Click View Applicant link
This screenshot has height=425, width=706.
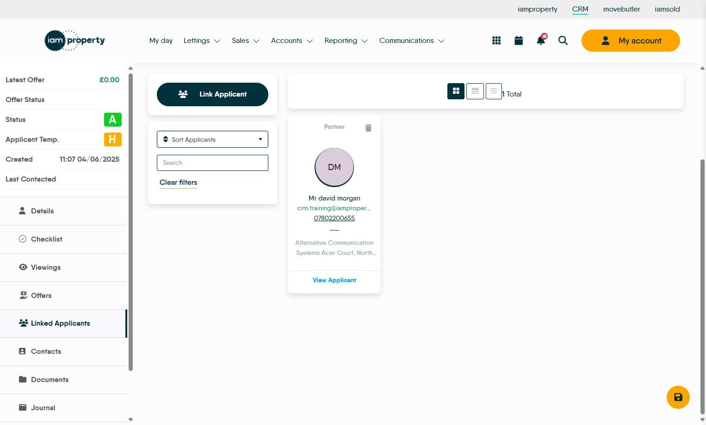[334, 280]
